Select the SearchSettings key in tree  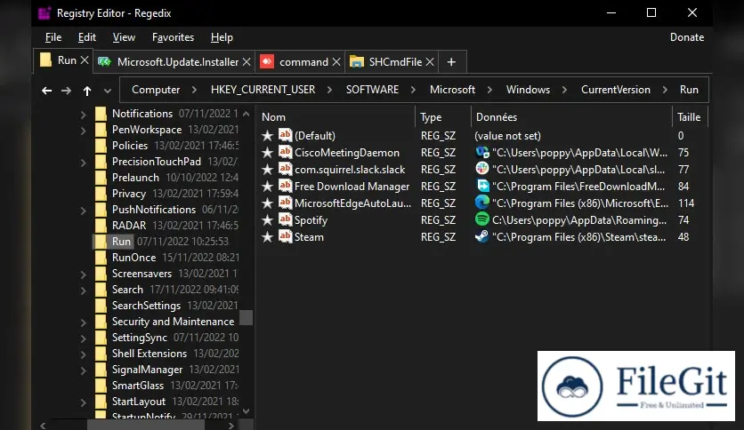[146, 306]
